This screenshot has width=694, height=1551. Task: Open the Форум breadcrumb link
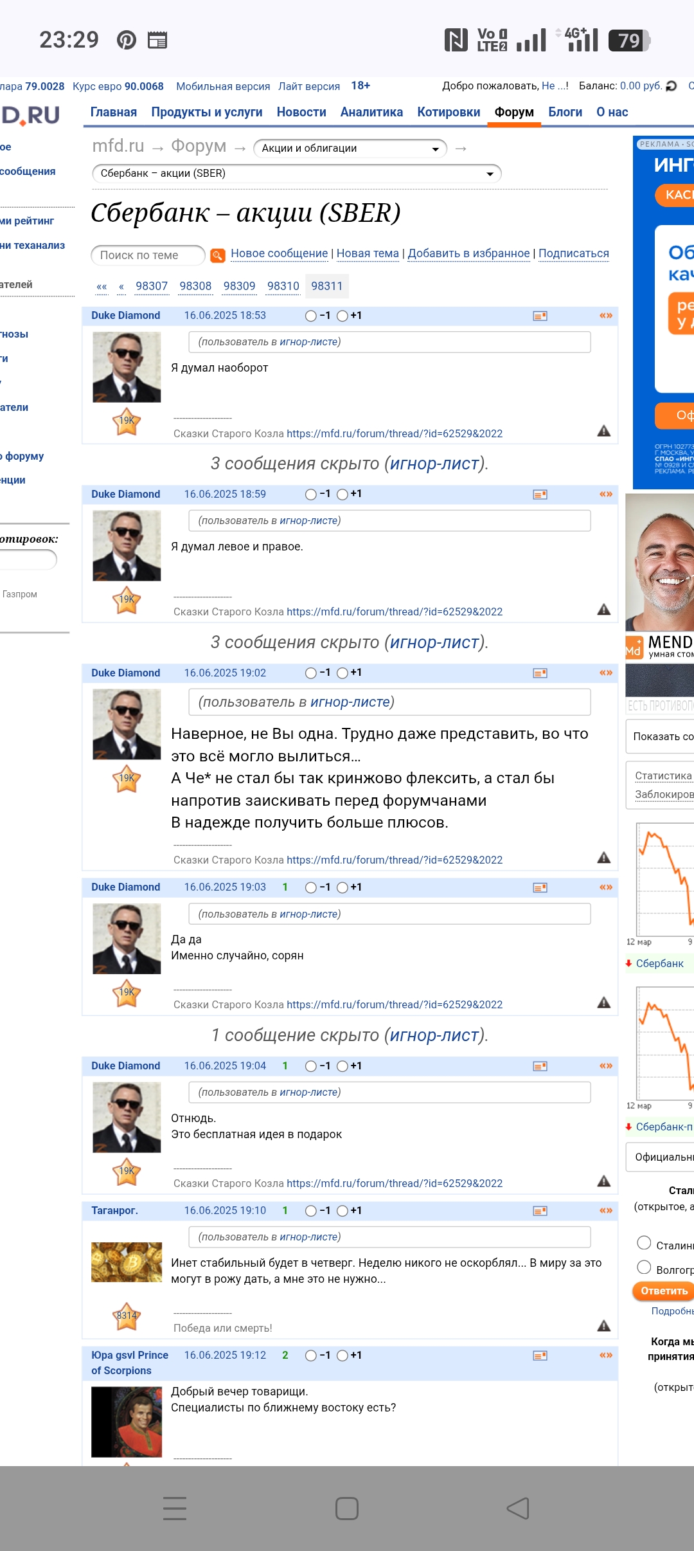(x=199, y=146)
